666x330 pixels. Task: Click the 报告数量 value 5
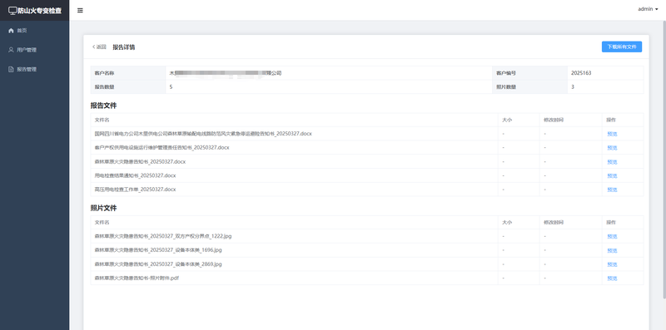tap(171, 87)
